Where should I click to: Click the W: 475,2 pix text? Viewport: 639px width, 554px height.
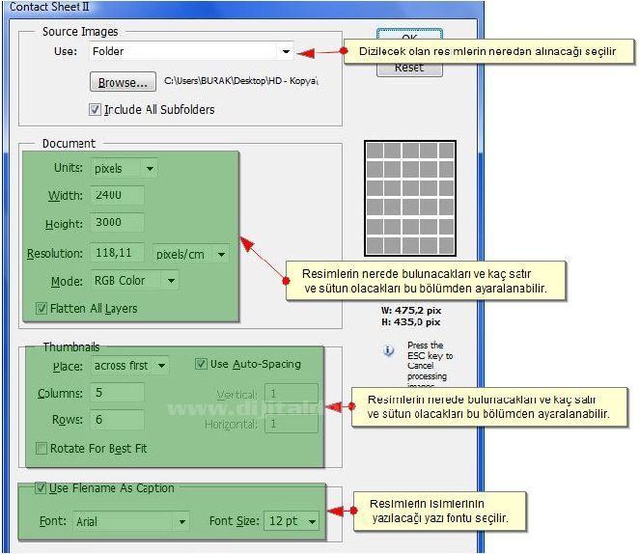411,311
